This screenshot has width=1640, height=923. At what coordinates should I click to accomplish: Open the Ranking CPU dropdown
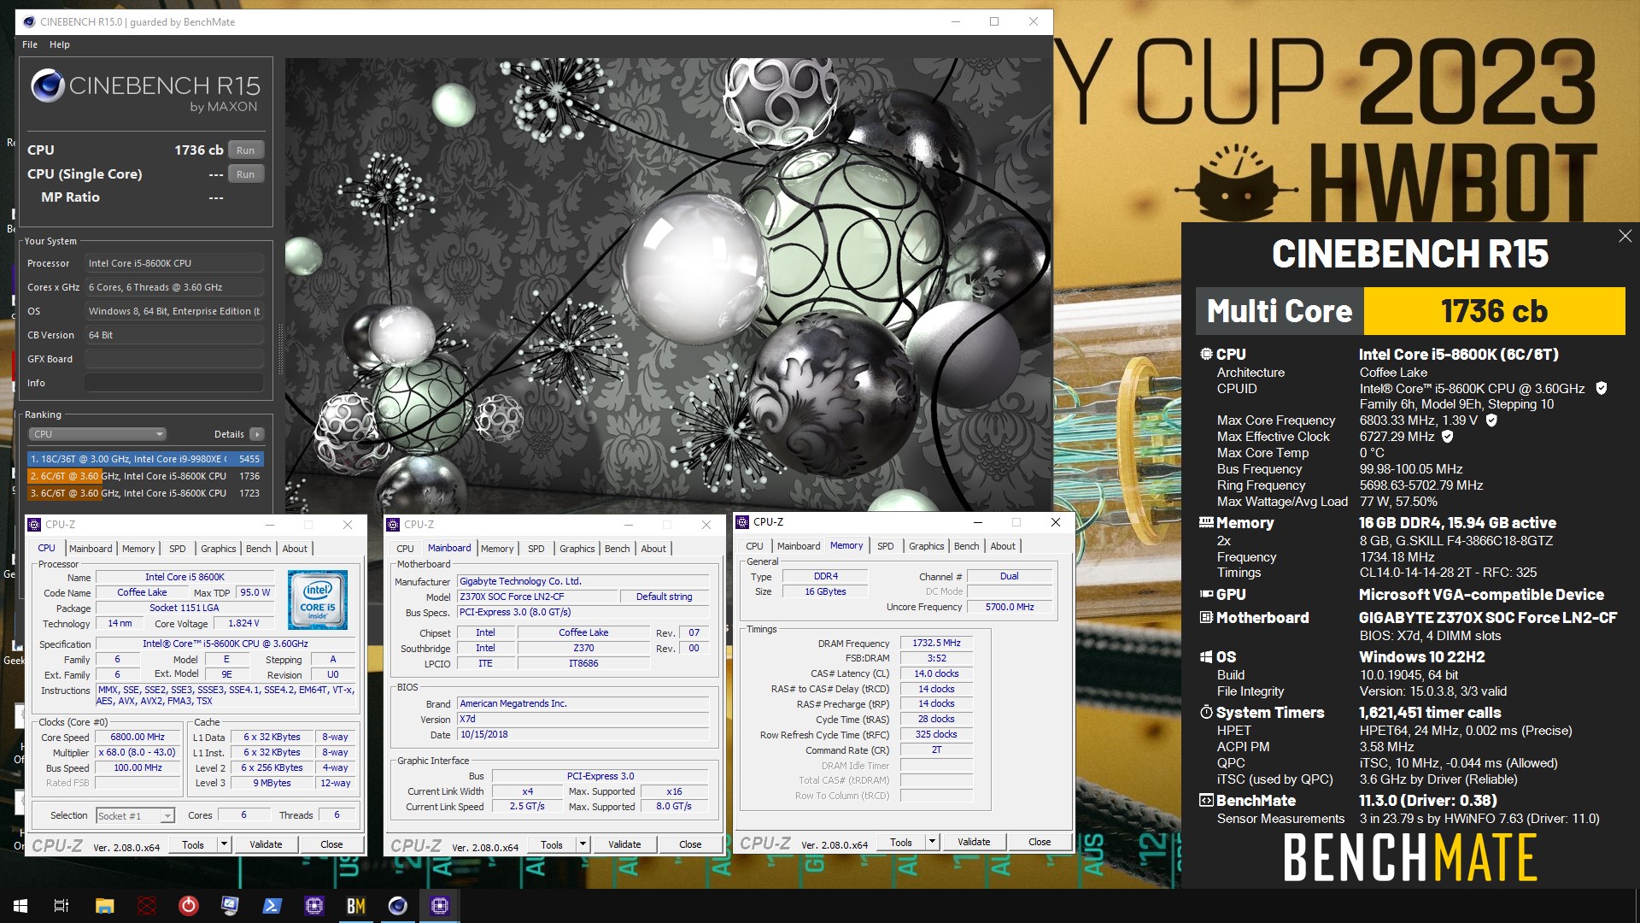point(97,434)
